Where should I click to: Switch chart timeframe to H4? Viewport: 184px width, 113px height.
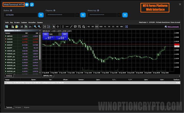click(x=109, y=27)
